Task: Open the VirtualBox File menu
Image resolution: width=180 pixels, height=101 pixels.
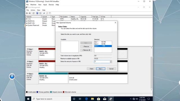Action: pos(27,4)
